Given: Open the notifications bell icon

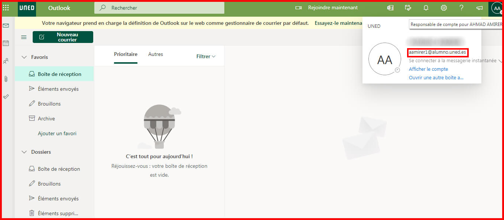Looking at the screenshot, I should [x=426, y=8].
